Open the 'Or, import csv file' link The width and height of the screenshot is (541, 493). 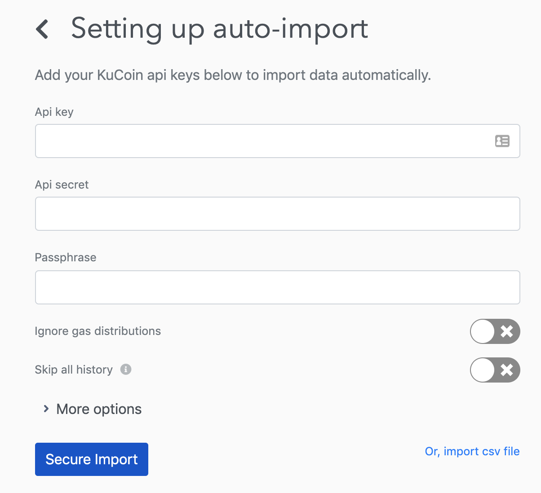[x=472, y=451]
